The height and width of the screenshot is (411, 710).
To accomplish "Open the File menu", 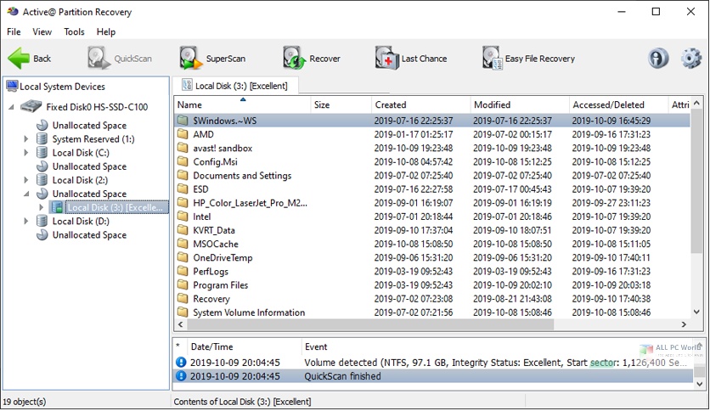I will click(x=14, y=31).
